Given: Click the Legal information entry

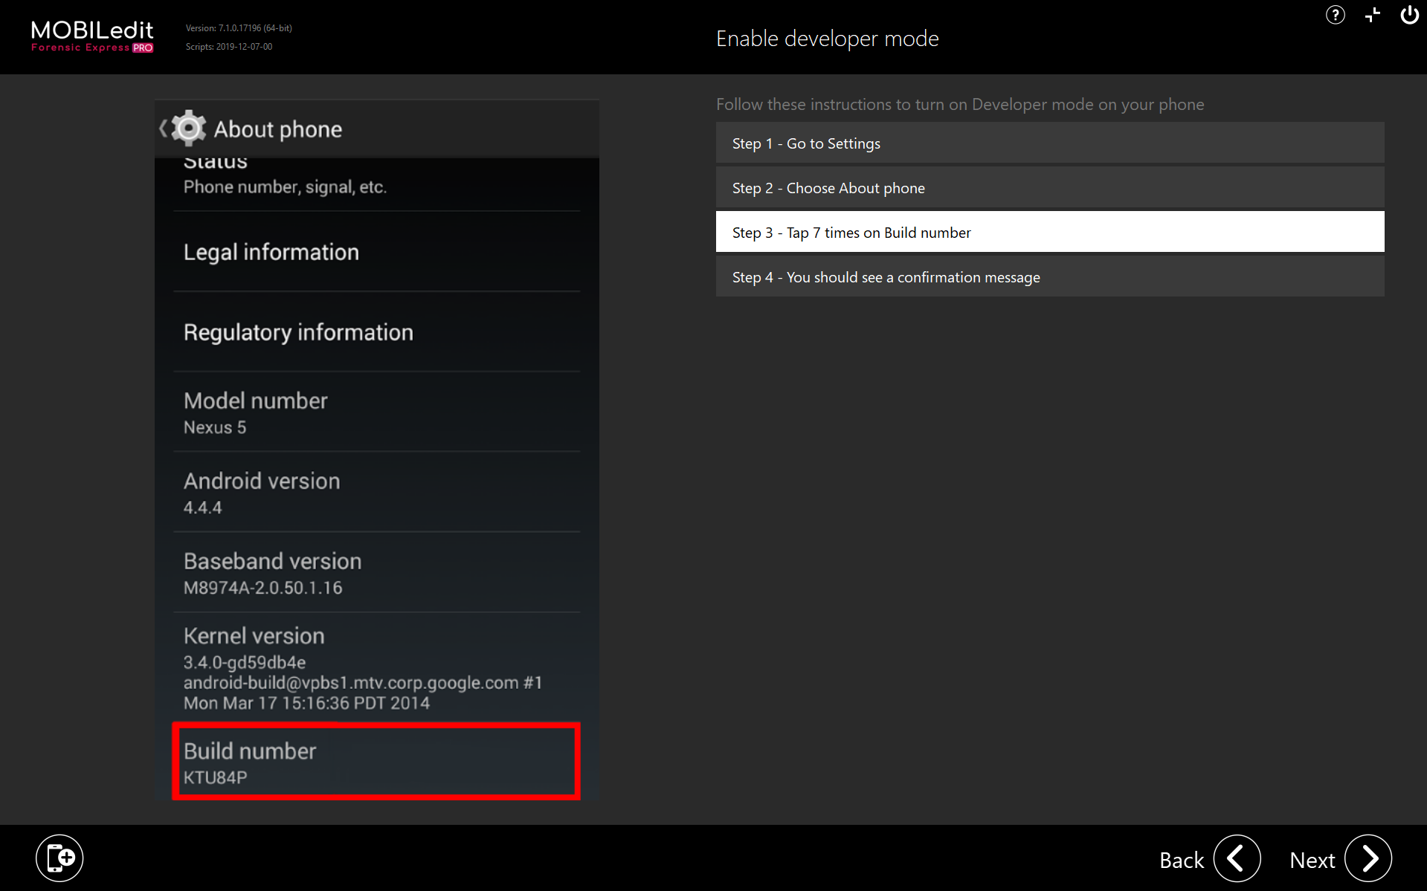Looking at the screenshot, I should pos(376,251).
